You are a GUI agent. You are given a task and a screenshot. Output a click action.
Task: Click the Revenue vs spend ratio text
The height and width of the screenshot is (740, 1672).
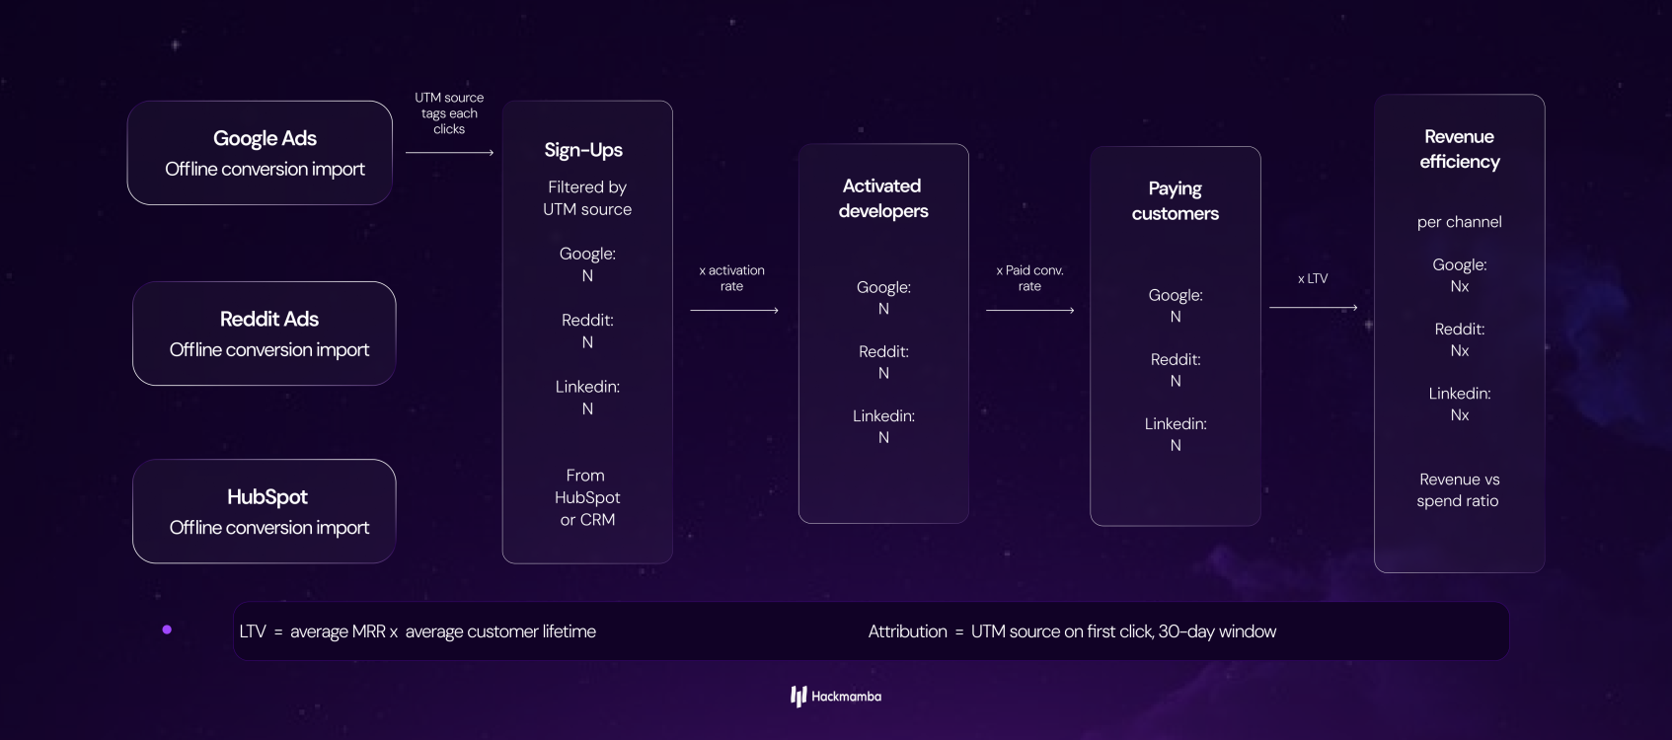point(1459,489)
